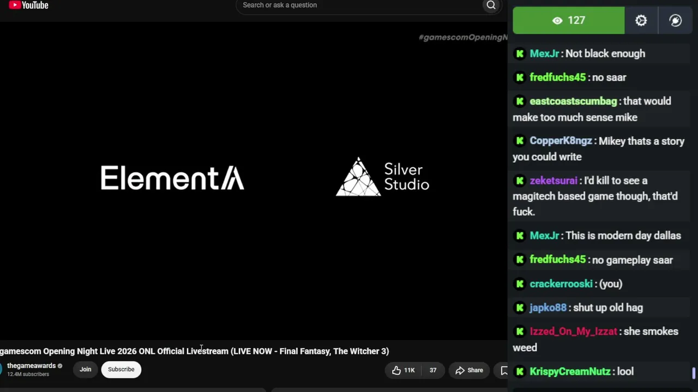The height and width of the screenshot is (392, 698).
Task: Open the YouTube home logo
Action: tap(29, 5)
